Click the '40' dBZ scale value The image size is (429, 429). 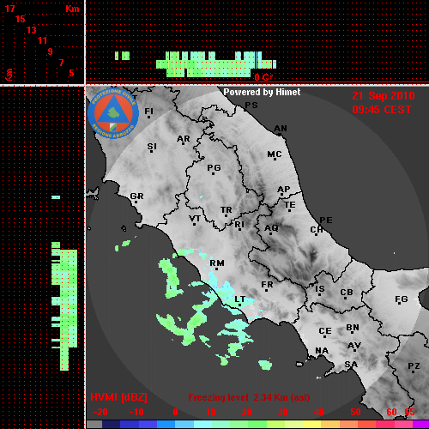[x=318, y=412]
